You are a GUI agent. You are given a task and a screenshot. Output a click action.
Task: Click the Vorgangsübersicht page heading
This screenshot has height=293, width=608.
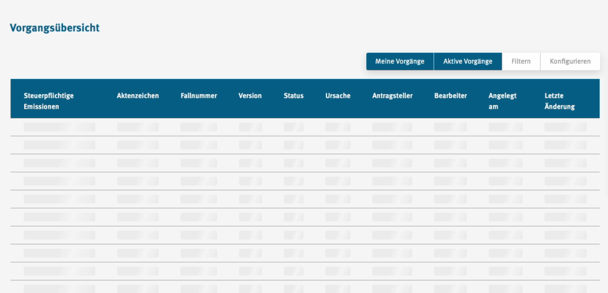pos(54,28)
